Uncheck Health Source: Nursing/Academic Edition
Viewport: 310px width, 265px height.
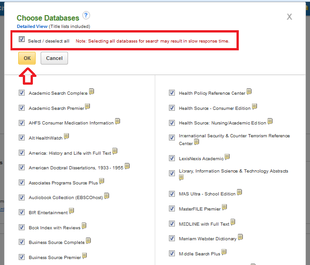click(x=172, y=123)
